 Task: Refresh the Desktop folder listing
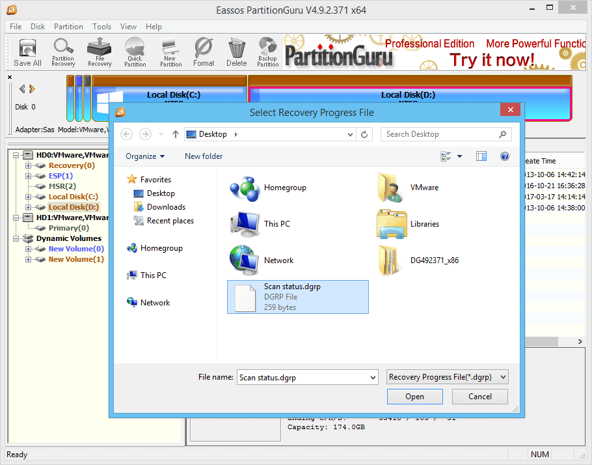click(x=364, y=134)
